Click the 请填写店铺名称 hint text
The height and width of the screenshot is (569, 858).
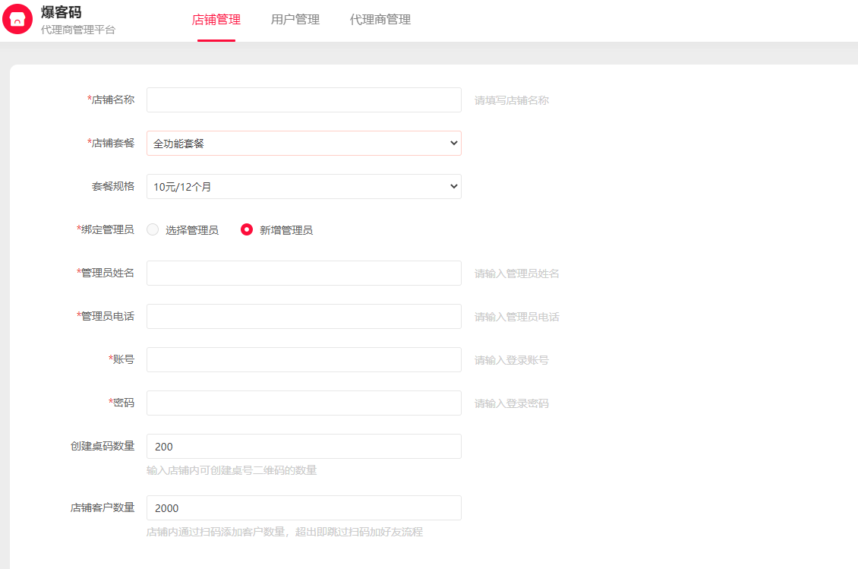click(x=512, y=100)
